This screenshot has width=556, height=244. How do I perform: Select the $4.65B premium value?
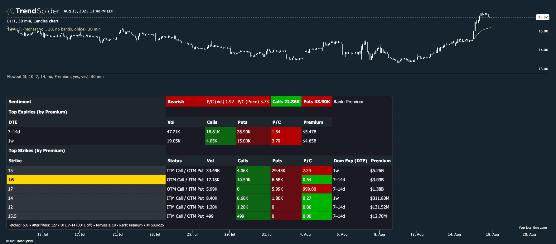point(309,141)
